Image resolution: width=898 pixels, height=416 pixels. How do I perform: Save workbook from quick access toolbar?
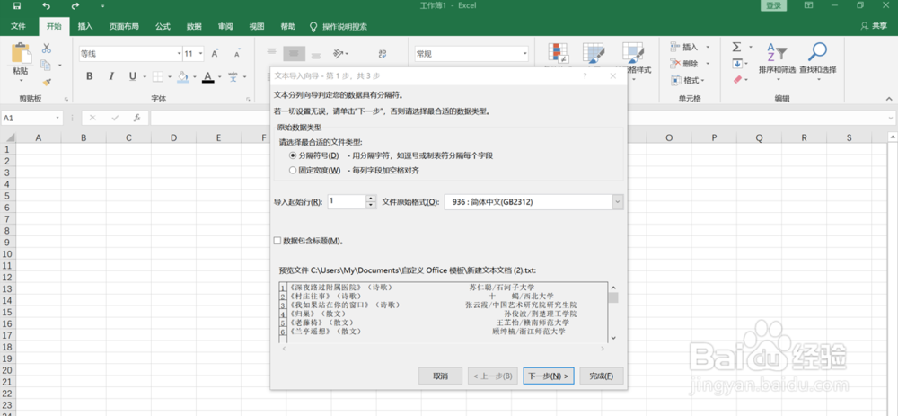[16, 5]
